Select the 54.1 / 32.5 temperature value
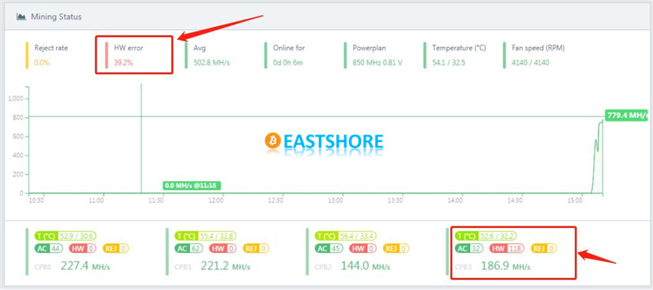Viewport: 653px width, 290px height. (x=449, y=63)
